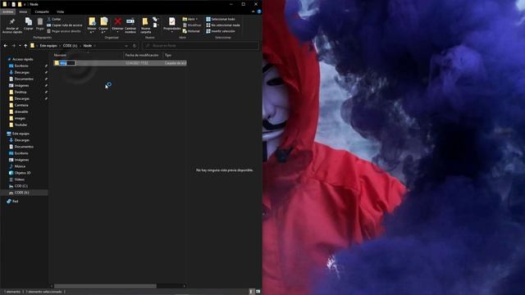This screenshot has width=525, height=295.
Task: Click Historial in the Abrir group
Action: (191, 31)
